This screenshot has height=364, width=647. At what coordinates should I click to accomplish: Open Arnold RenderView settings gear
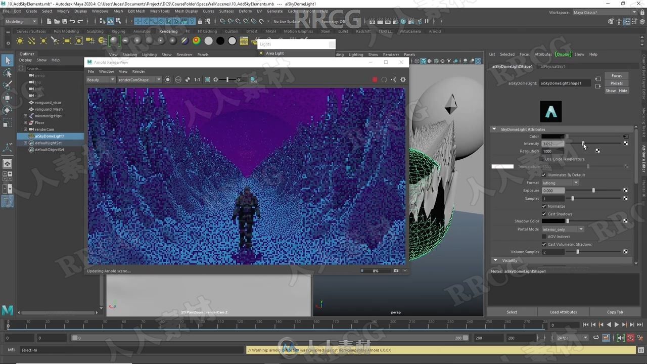click(x=403, y=79)
